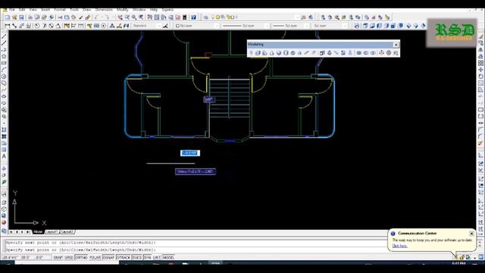This screenshot has width=485, height=273.
Task: Open the Format menu
Action: pyautogui.click(x=60, y=10)
